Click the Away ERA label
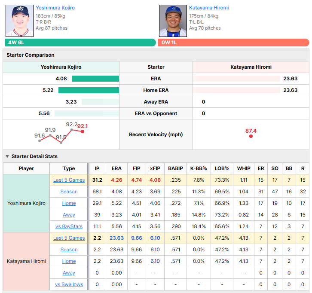Viewport: 312px width, 293px height. click(x=156, y=102)
